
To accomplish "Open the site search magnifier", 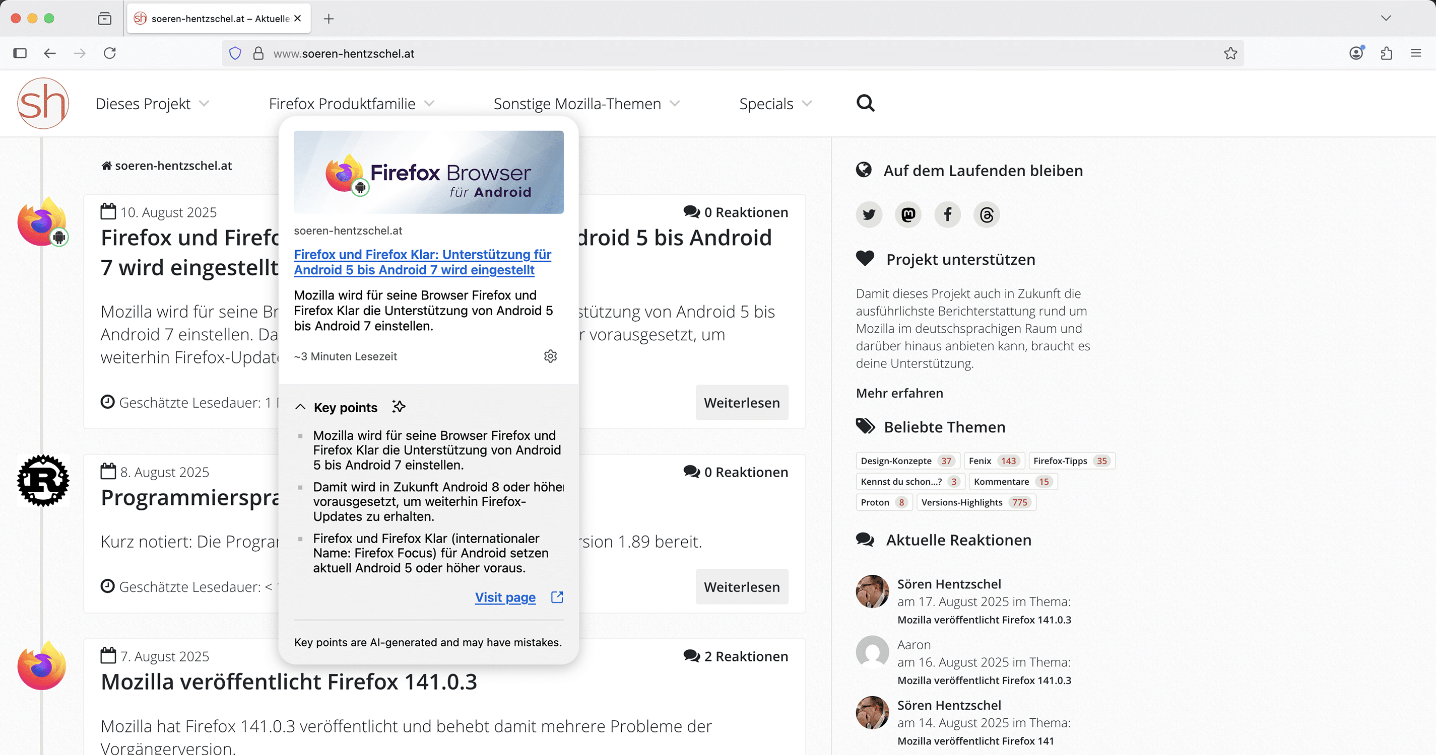I will point(865,103).
